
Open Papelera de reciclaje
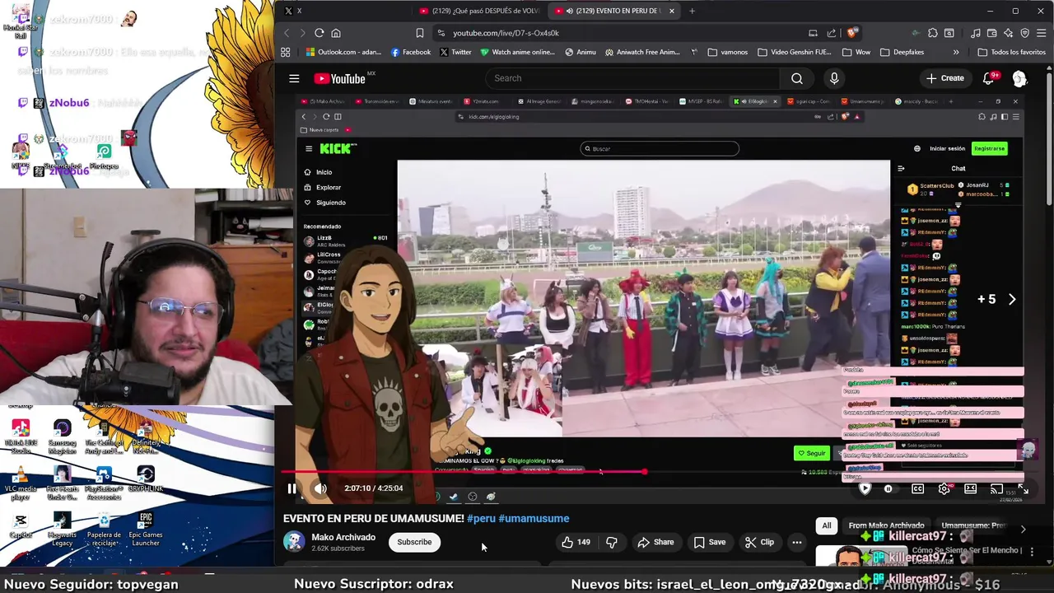click(104, 529)
